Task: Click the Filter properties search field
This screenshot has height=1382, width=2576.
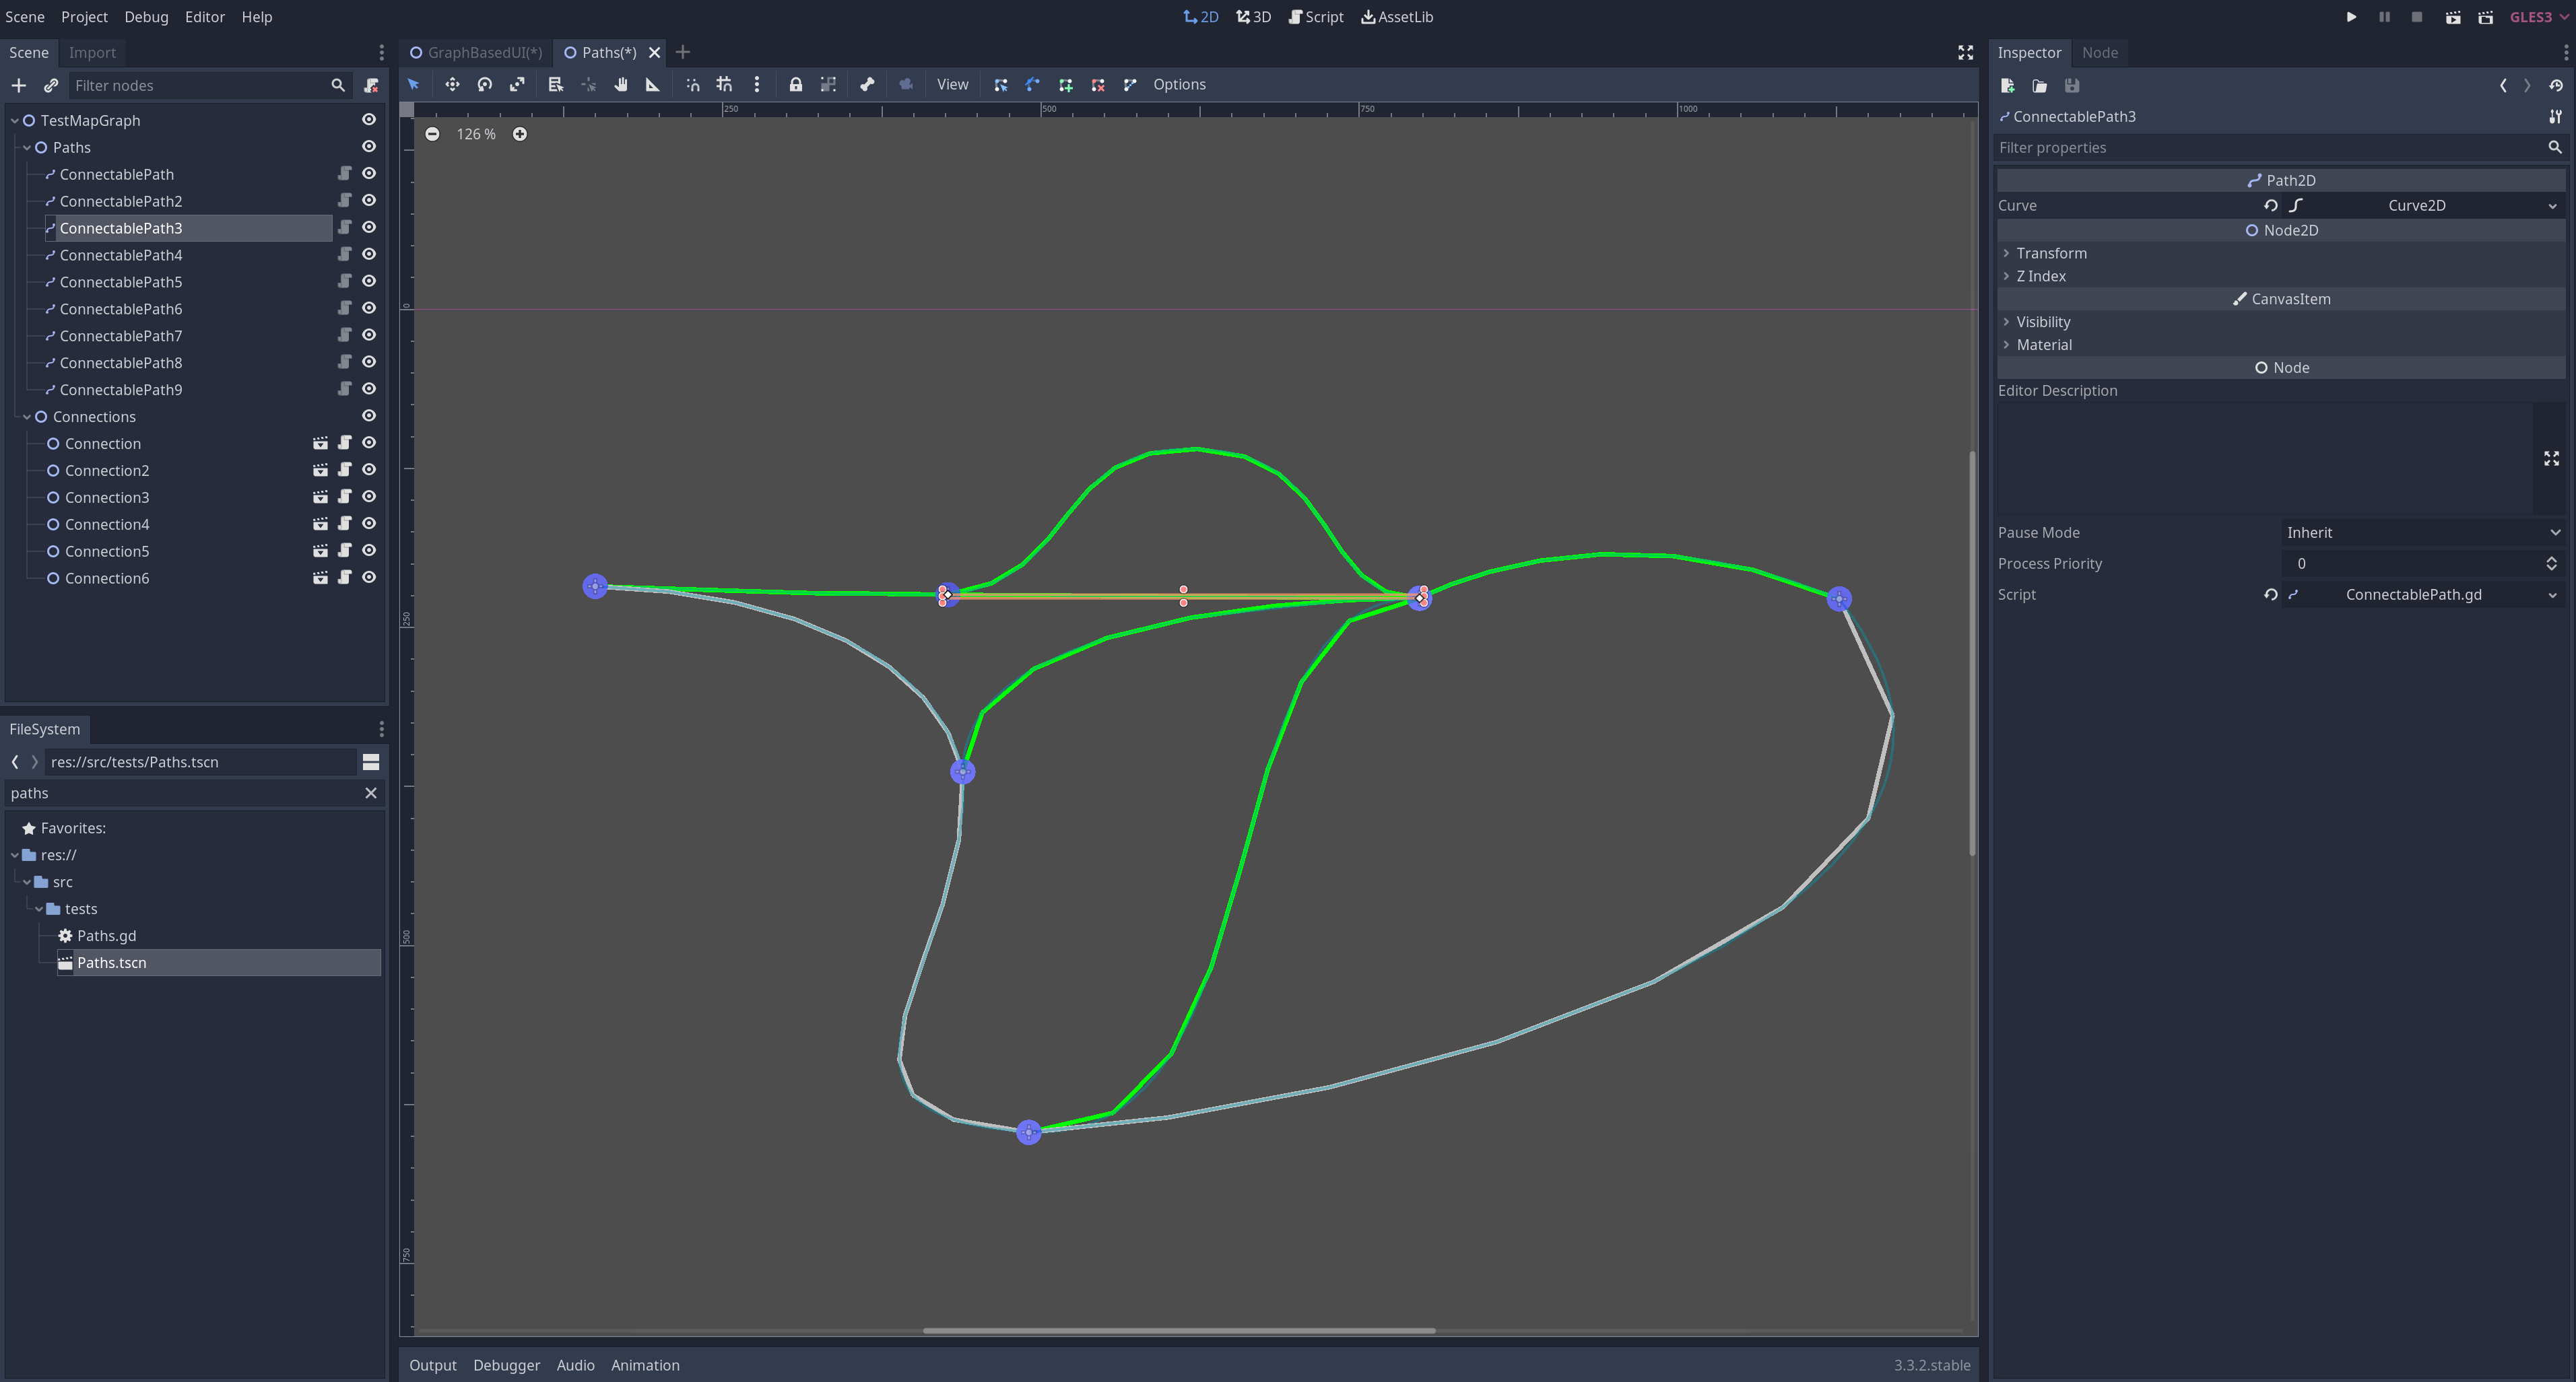Action: [2270, 148]
